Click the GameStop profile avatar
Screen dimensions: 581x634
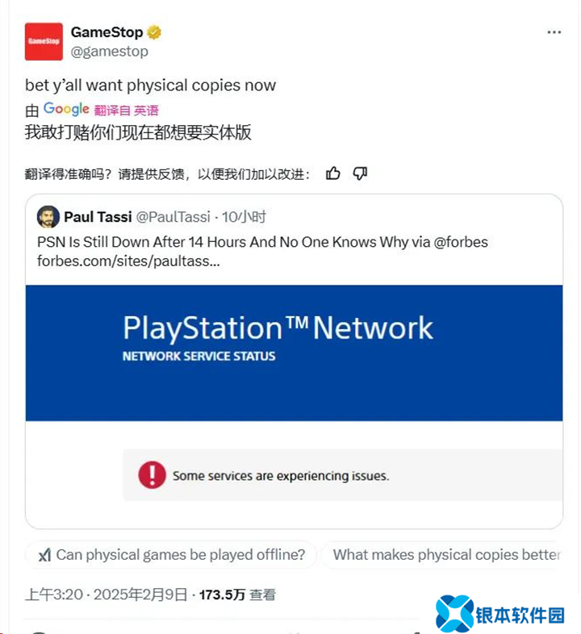[44, 41]
